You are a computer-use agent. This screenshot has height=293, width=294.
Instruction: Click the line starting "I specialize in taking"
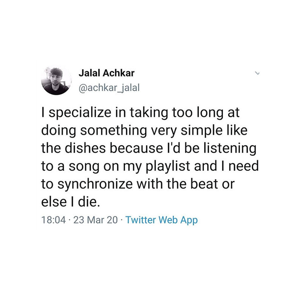pyautogui.click(x=140, y=113)
